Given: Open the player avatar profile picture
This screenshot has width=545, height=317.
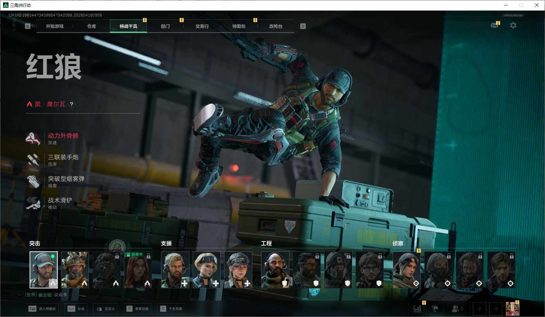Looking at the screenshot, I should (512, 309).
